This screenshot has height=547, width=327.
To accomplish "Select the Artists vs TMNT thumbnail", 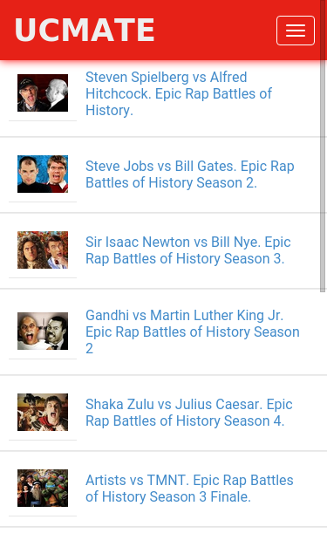I will point(43,488).
